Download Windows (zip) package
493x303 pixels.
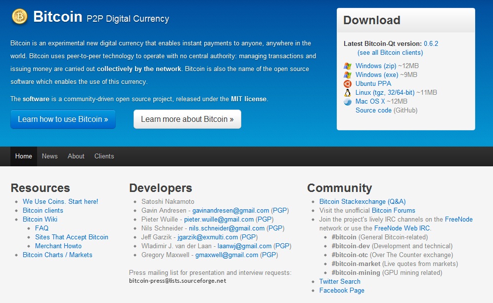(376, 66)
